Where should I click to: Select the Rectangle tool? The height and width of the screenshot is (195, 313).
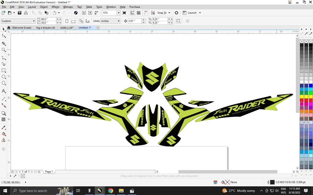[x=3, y=70]
